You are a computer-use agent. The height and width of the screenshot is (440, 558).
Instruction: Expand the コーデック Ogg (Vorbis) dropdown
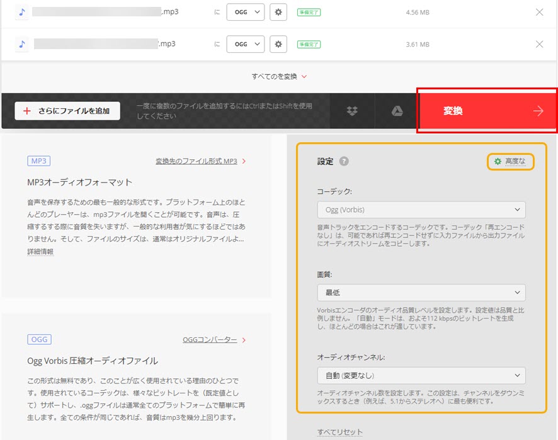(x=421, y=210)
